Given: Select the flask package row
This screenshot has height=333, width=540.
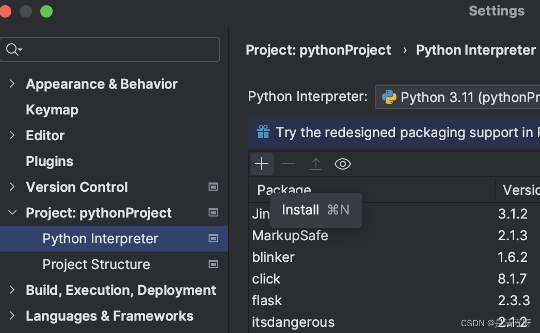Looking at the screenshot, I should pyautogui.click(x=267, y=300).
